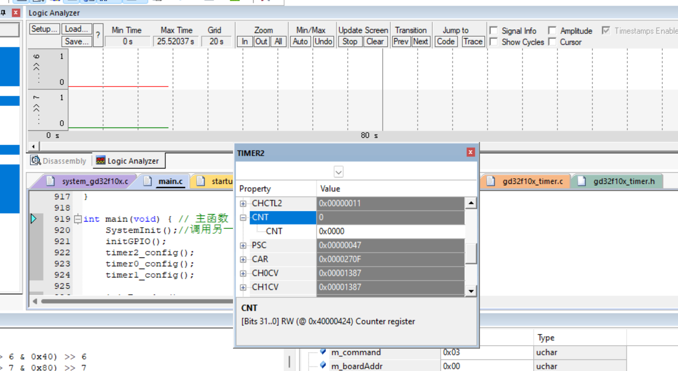Click the m_command variable icon
This screenshot has height=371, width=678.
point(322,352)
